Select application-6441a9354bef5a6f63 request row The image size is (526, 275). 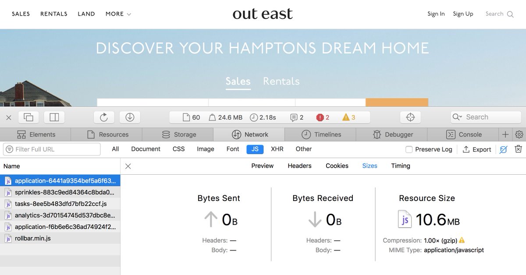pos(60,180)
